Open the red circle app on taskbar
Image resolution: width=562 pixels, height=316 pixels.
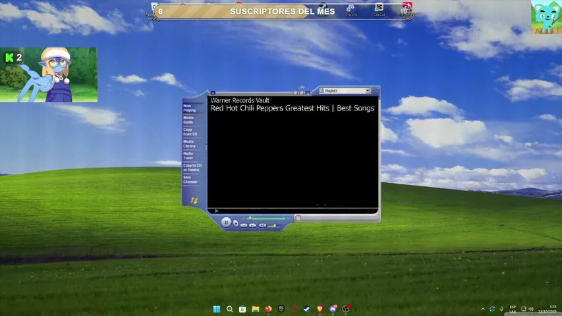[295, 309]
